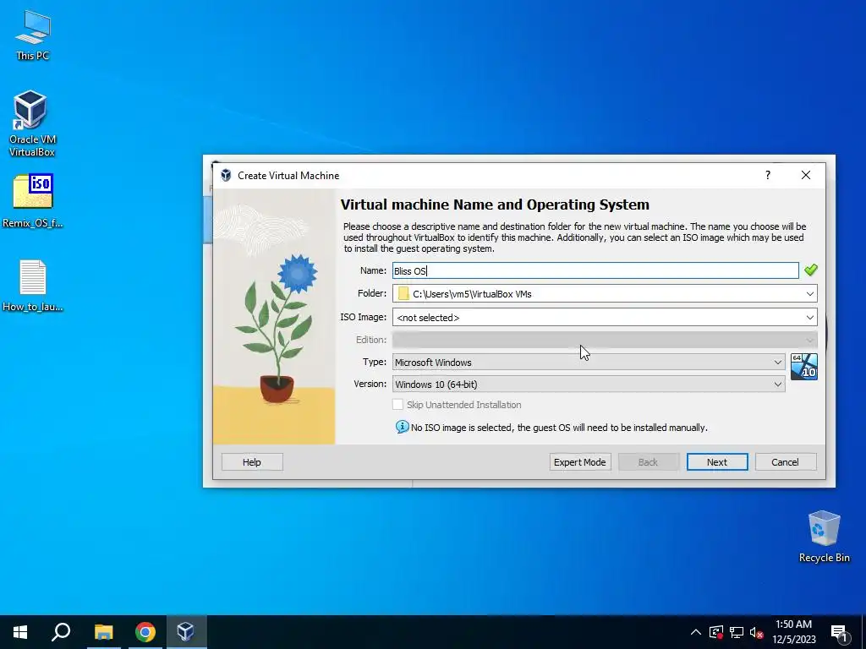Click the question mark help button in title bar
The height and width of the screenshot is (649, 866).
[768, 175]
